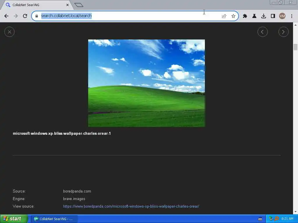Image resolution: width=298 pixels, height=223 pixels.
Task: Select CollabNet SearXNG taskbar button
Action: coord(54,219)
